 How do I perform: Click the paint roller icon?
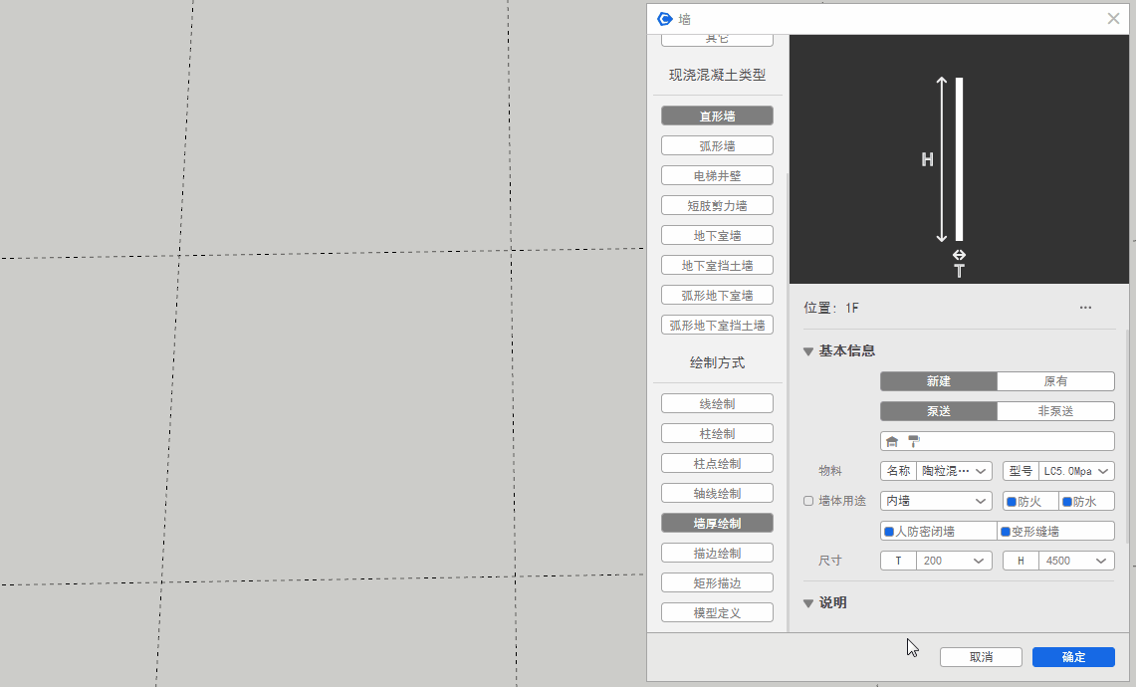pos(914,441)
